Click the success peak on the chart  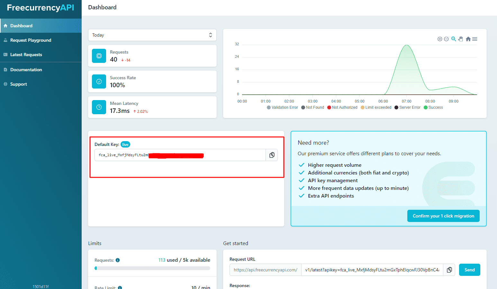pyautogui.click(x=407, y=45)
